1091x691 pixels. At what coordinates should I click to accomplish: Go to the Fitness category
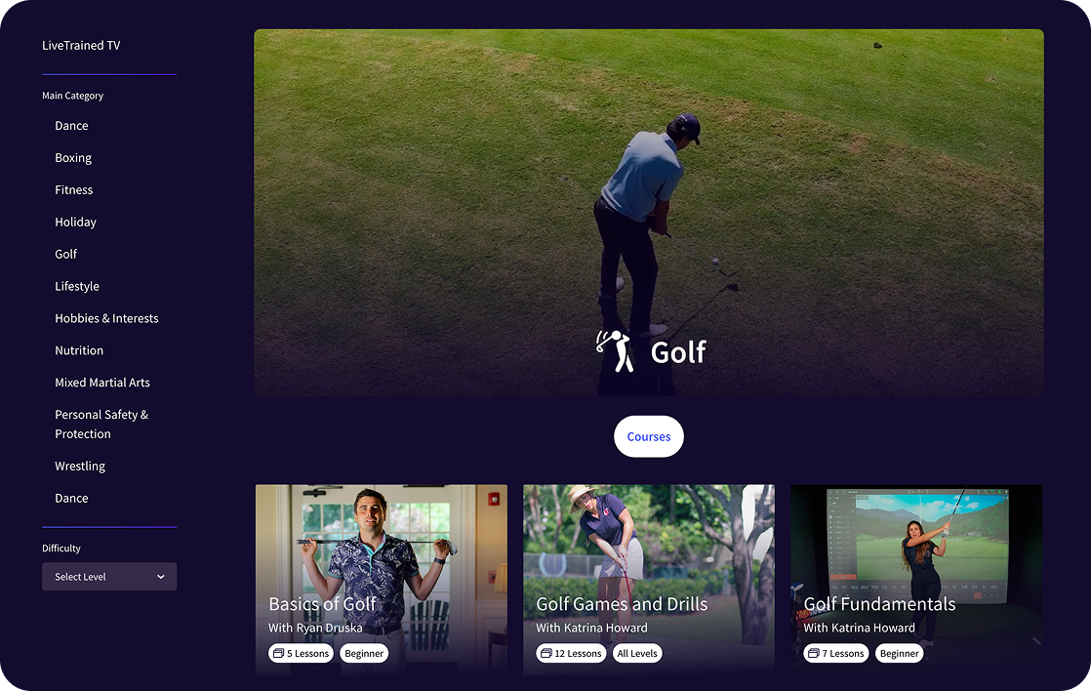[x=74, y=190]
